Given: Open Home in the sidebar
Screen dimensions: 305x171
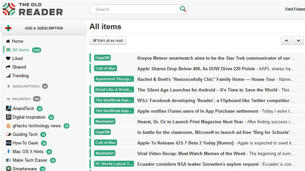Looking at the screenshot, I should (18, 41).
